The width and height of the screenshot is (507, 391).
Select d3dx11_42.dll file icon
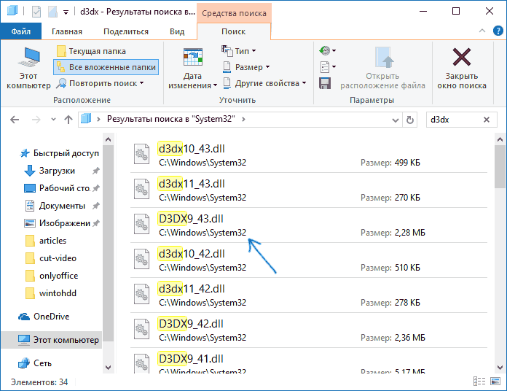pyautogui.click(x=141, y=294)
